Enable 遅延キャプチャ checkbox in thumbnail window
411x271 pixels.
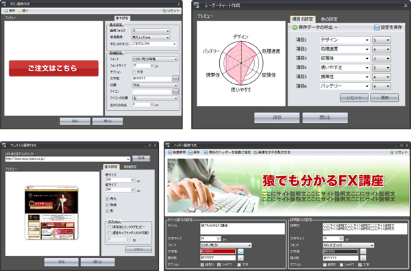[110, 233]
